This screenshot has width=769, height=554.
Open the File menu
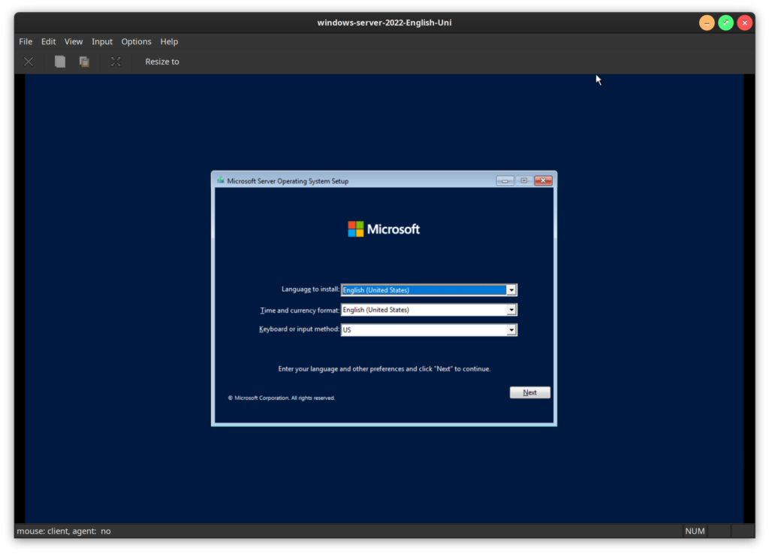tap(26, 42)
